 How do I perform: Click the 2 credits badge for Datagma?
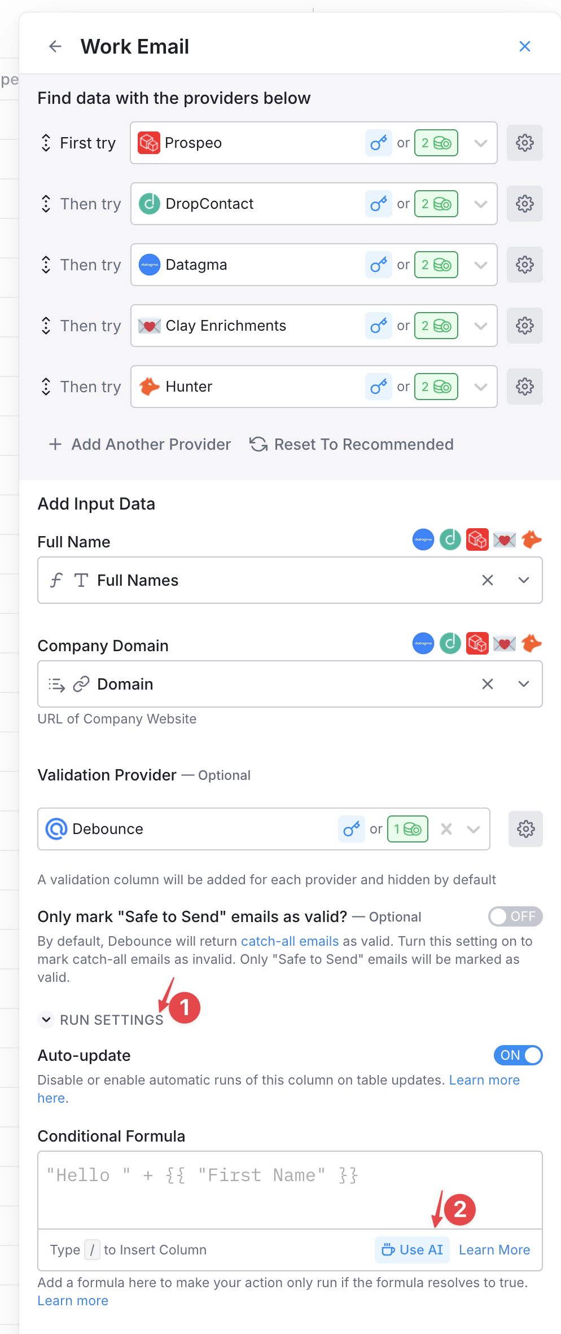coord(436,265)
